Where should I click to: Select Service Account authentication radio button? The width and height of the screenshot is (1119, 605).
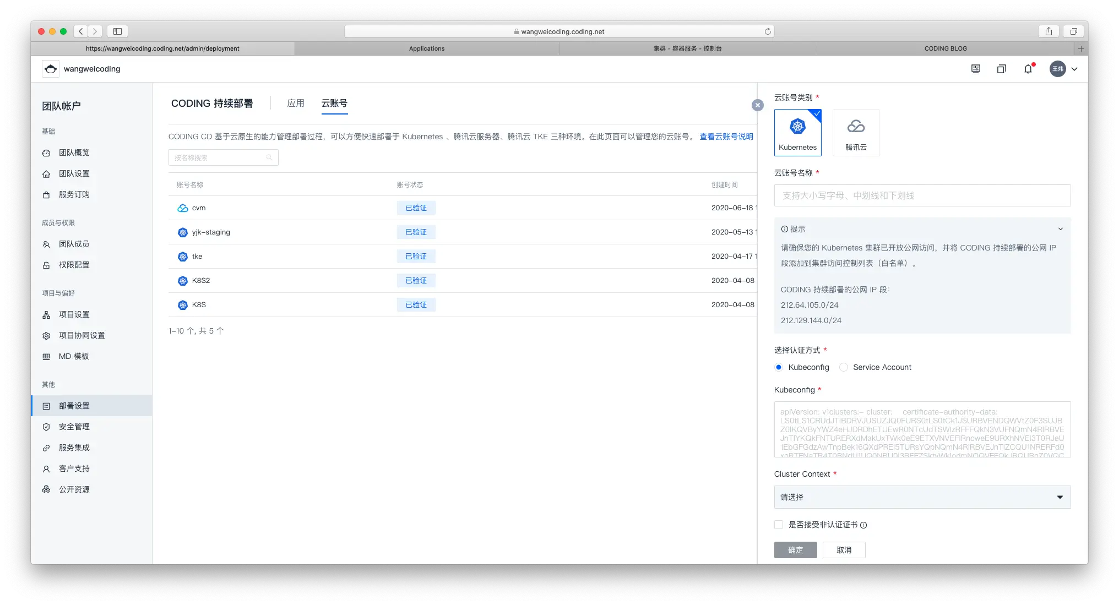point(844,367)
